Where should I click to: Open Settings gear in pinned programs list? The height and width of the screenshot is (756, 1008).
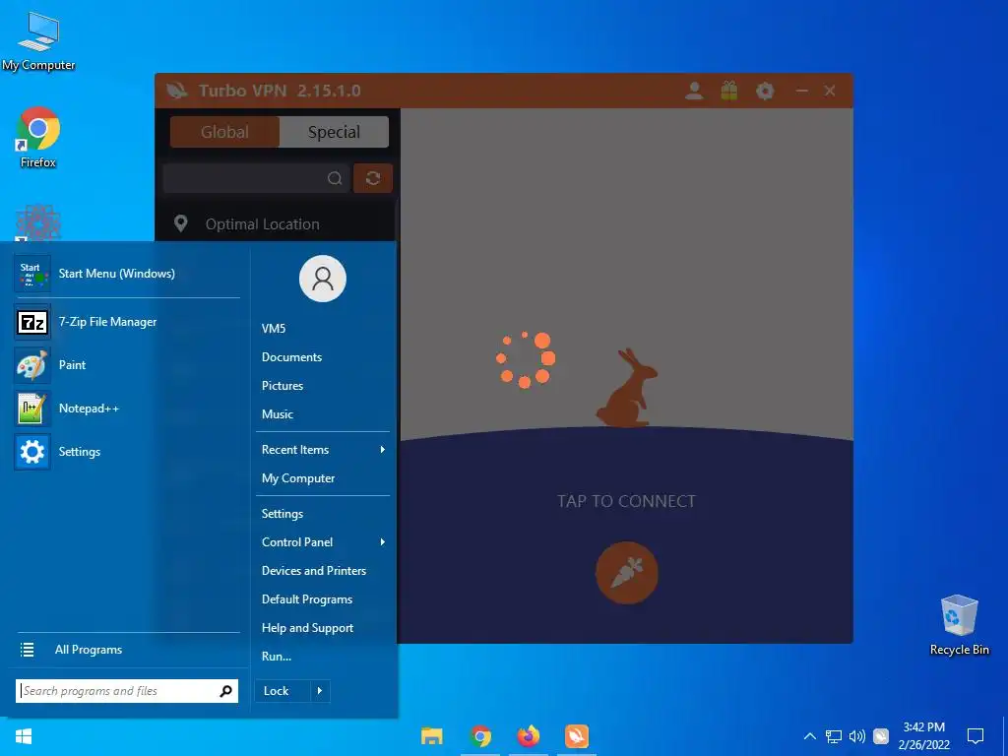coord(32,451)
